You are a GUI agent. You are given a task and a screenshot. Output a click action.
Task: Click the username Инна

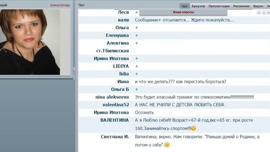coord(123,81)
